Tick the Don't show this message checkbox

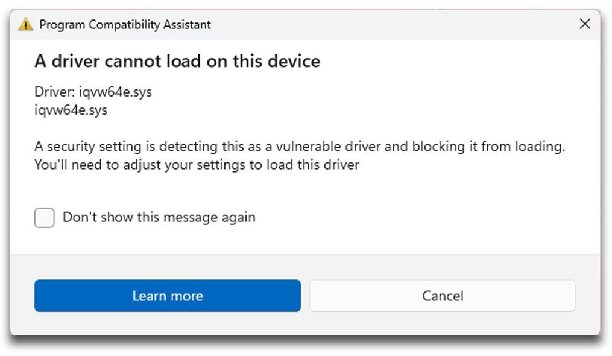[x=45, y=217]
